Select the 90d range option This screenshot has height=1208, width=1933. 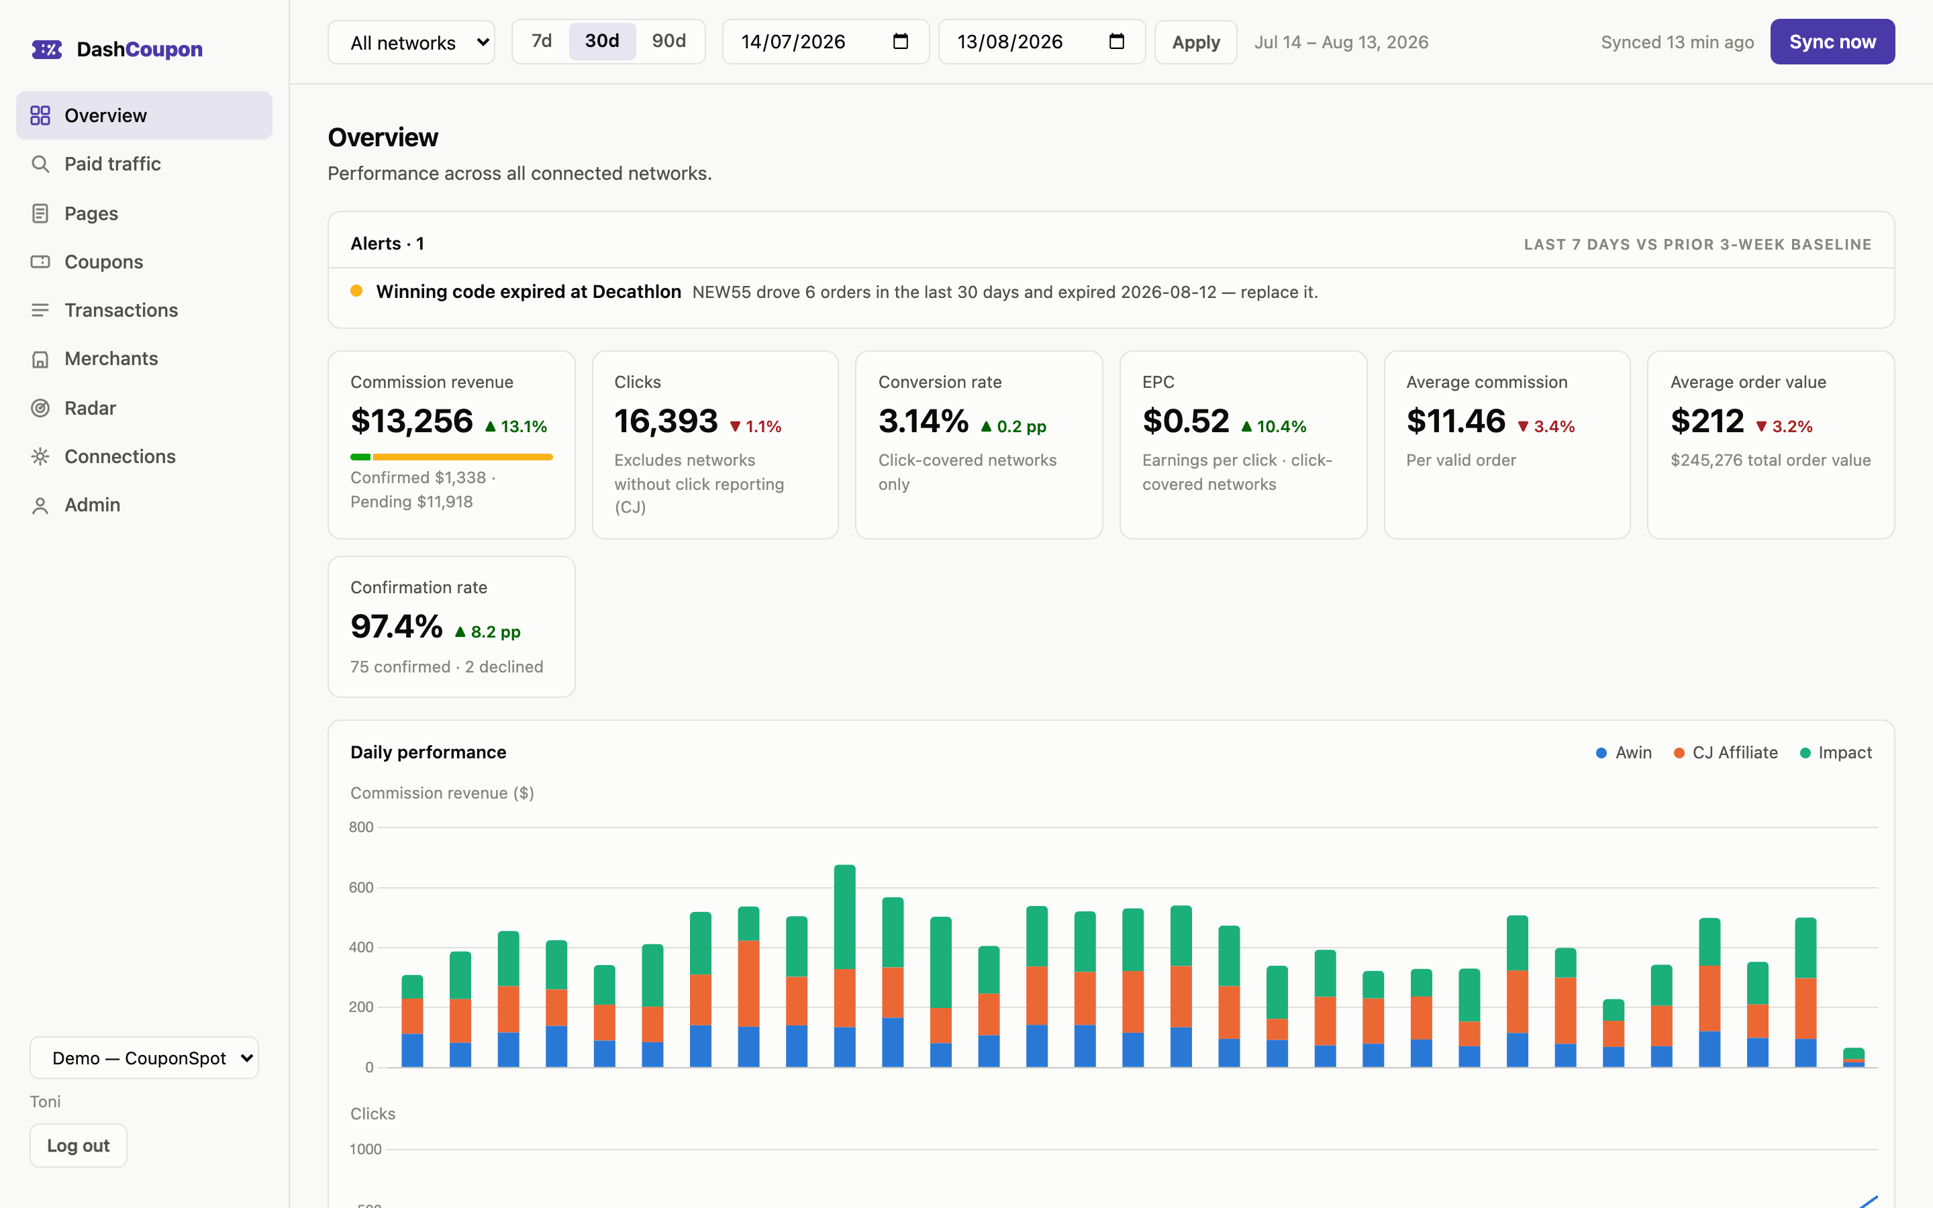point(668,42)
